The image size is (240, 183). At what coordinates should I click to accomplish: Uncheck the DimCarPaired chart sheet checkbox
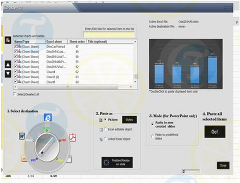pos(16,46)
